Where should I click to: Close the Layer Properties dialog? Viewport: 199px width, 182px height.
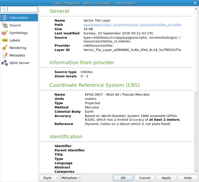pos(195,3)
